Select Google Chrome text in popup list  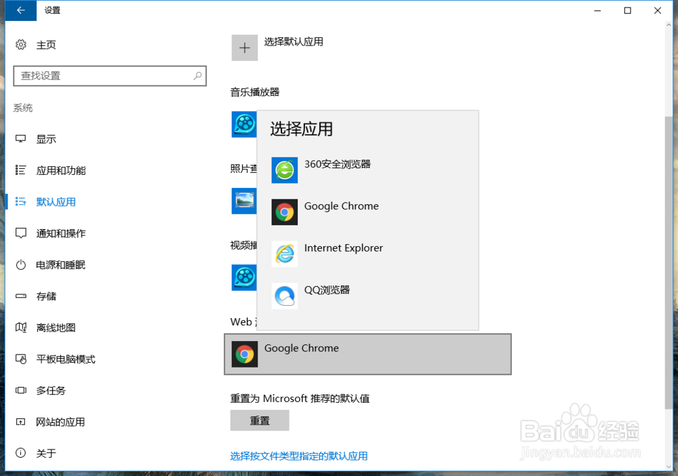tap(342, 206)
